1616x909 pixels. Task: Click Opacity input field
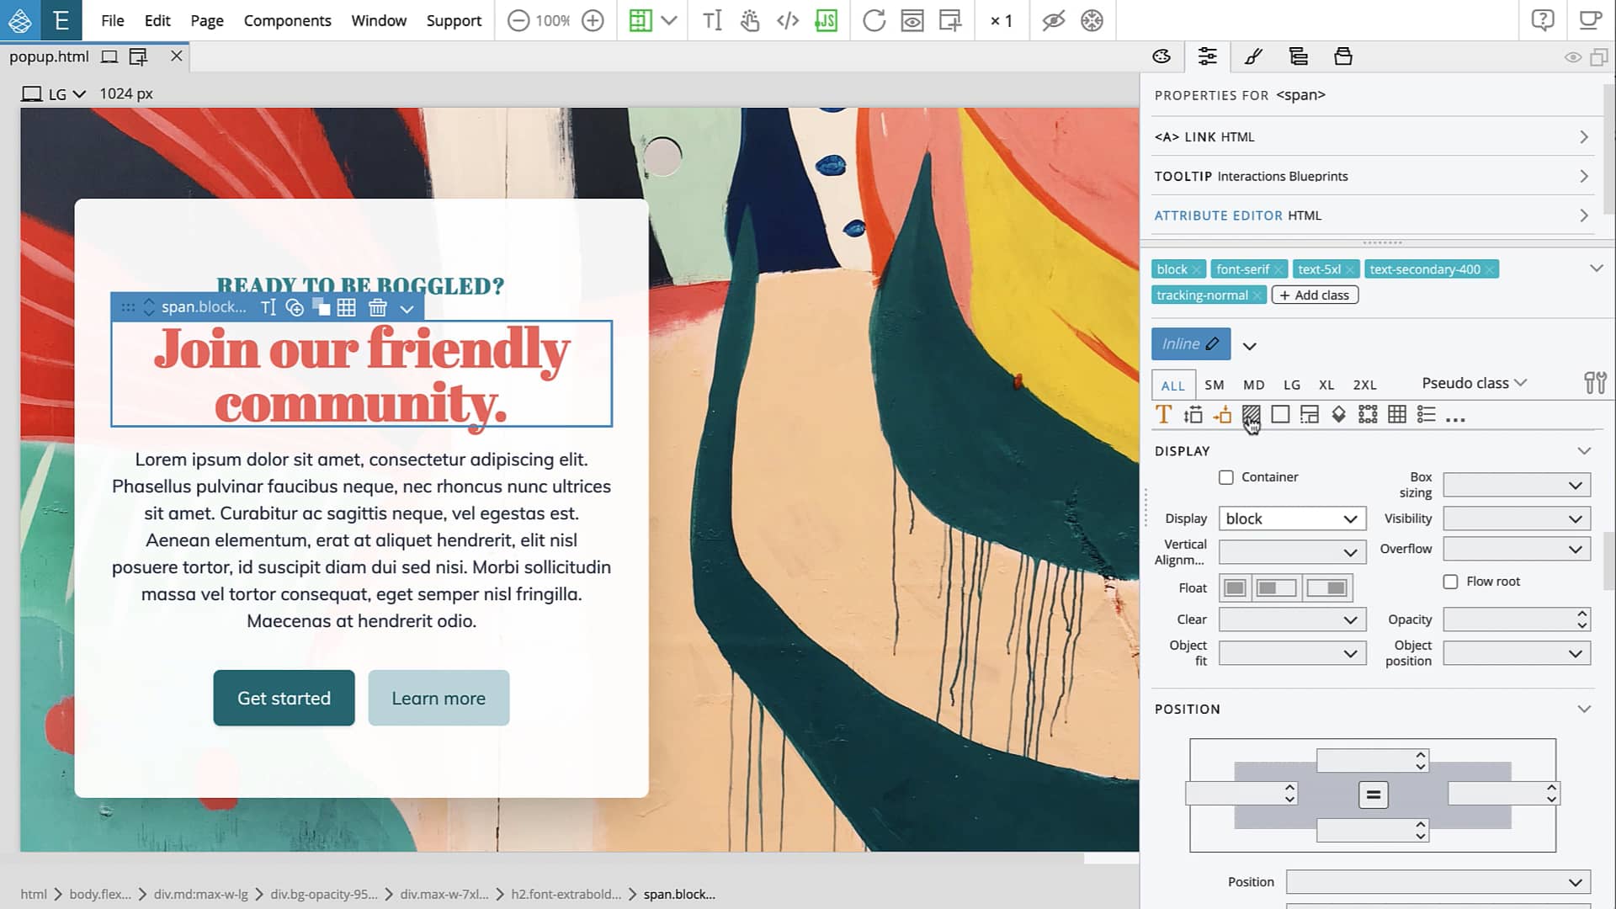(1514, 619)
